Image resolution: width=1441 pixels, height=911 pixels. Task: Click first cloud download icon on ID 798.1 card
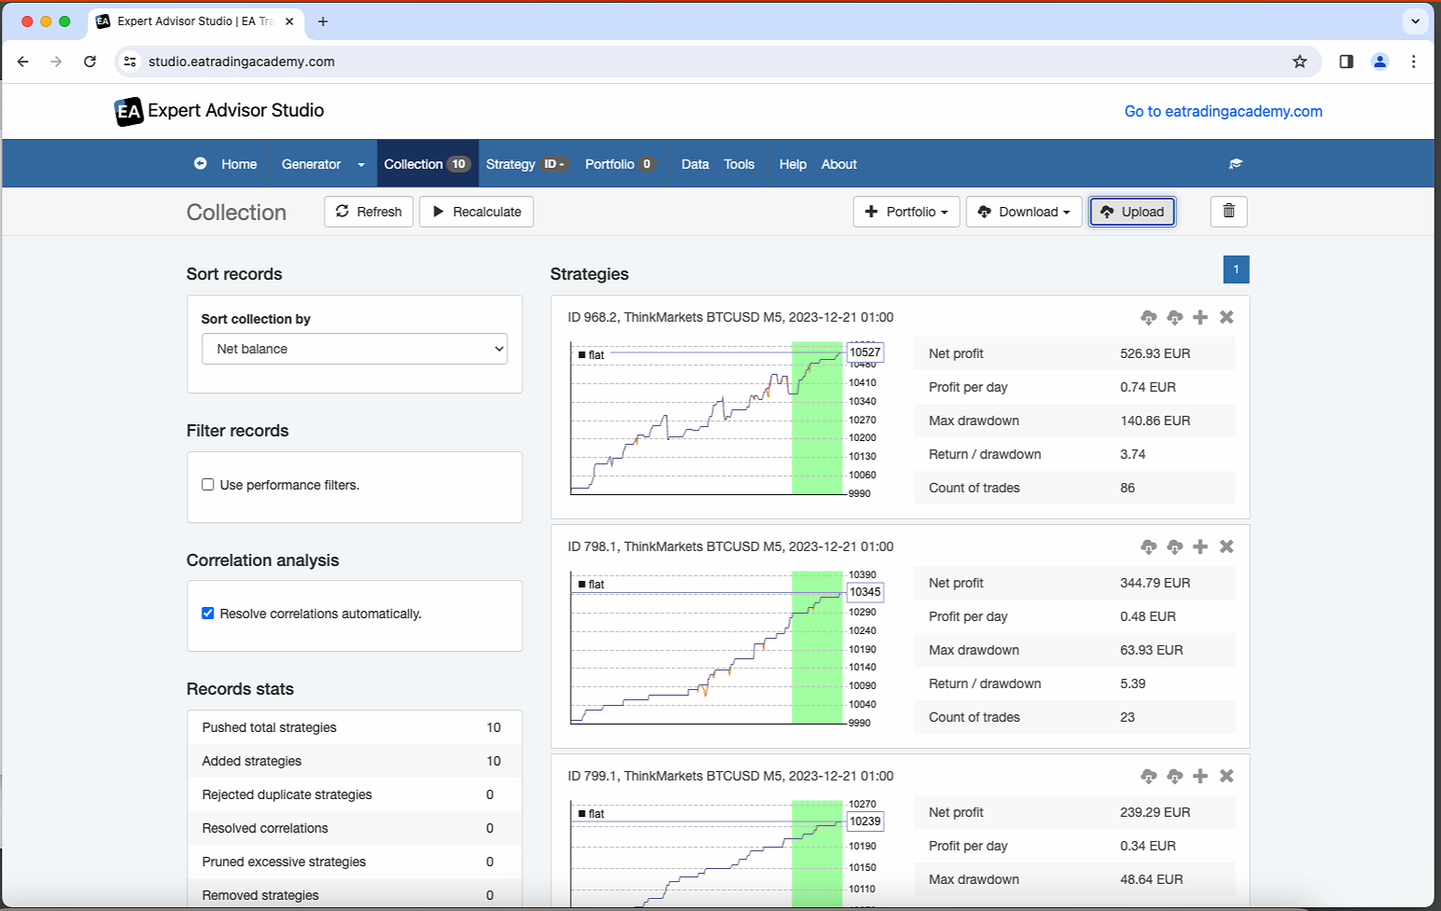click(x=1148, y=546)
